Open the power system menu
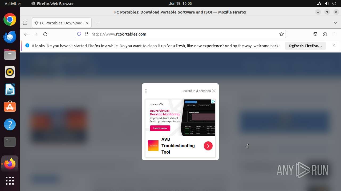The height and width of the screenshot is (191, 341). pyautogui.click(x=334, y=3)
